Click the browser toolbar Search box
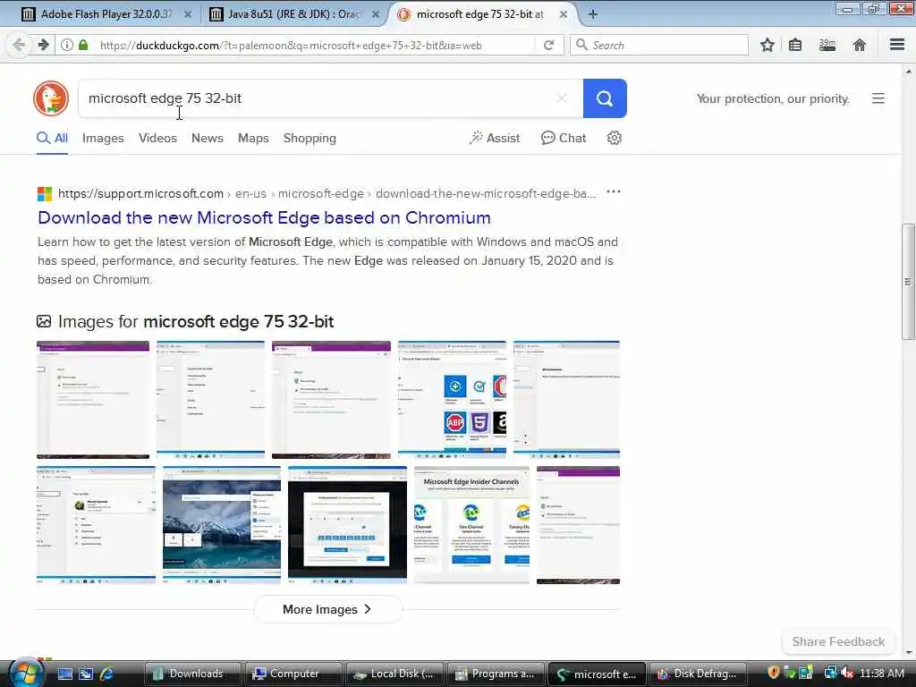This screenshot has width=916, height=687. 659,45
